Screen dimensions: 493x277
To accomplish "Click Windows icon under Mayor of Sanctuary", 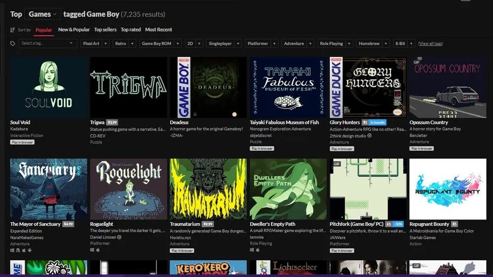I will point(12,250).
